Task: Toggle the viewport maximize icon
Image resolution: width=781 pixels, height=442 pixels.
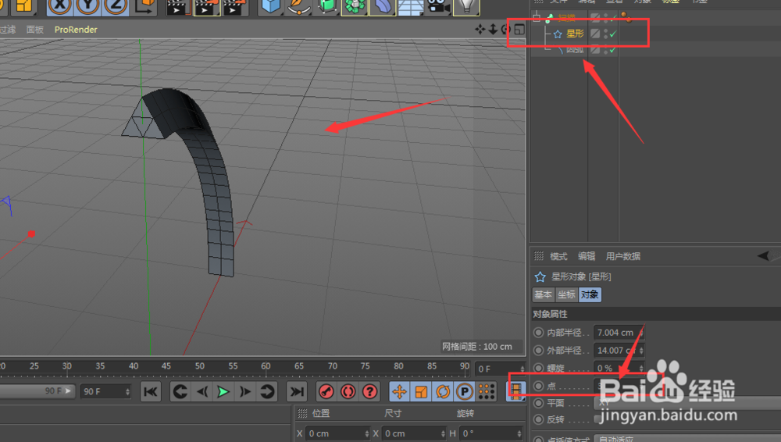Action: point(519,30)
